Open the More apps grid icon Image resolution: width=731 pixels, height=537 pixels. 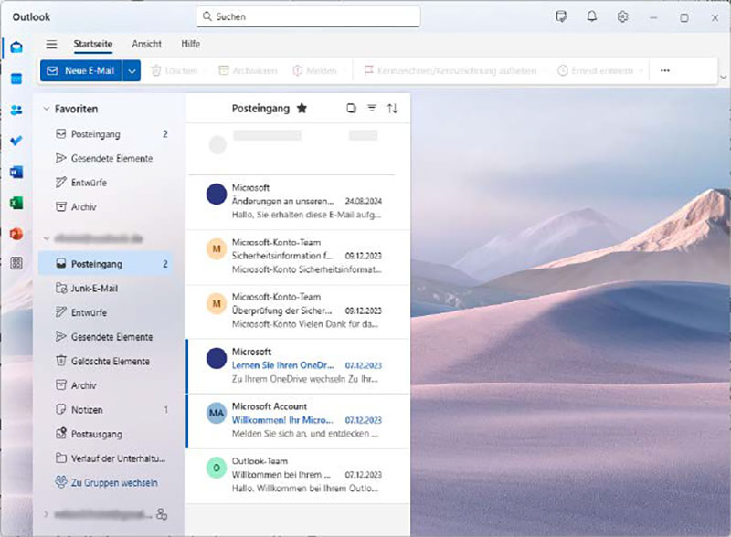tap(16, 263)
